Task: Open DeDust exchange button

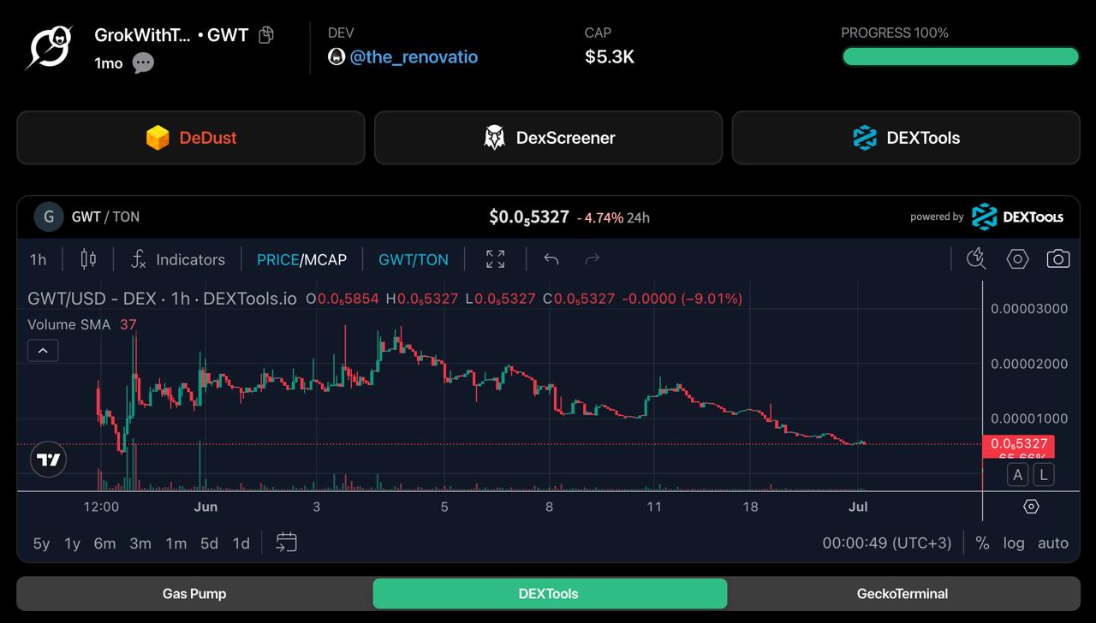Action: (x=191, y=138)
